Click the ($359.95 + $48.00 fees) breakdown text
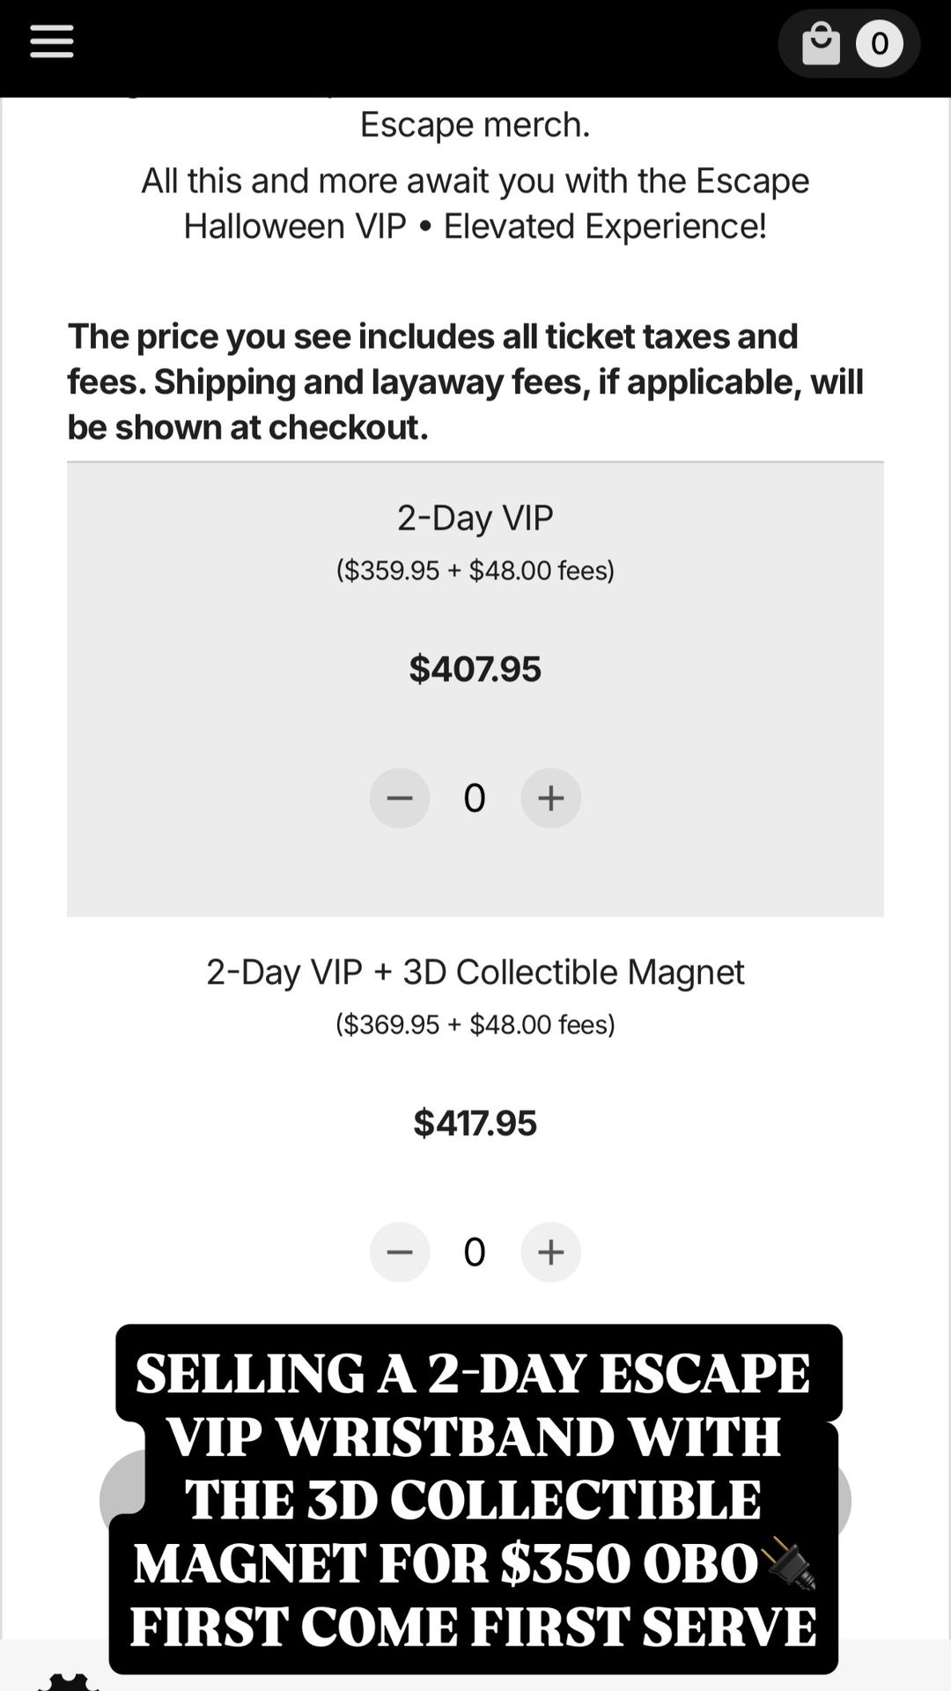 pyautogui.click(x=475, y=571)
